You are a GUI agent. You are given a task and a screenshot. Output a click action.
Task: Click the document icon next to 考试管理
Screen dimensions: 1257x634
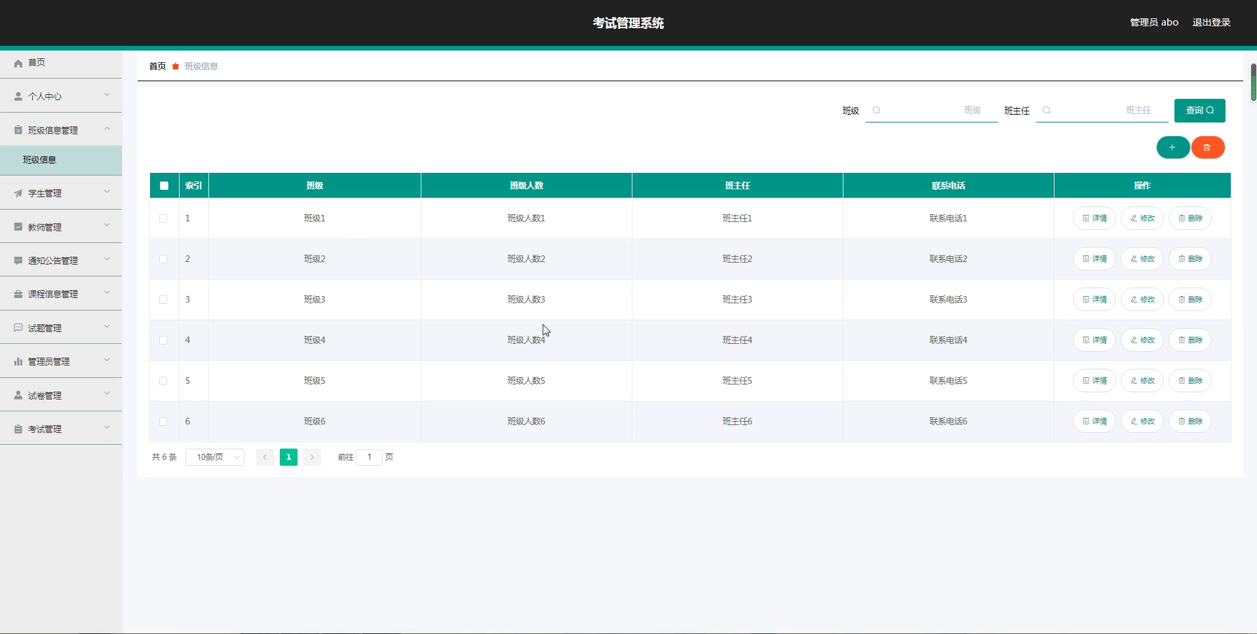18,429
